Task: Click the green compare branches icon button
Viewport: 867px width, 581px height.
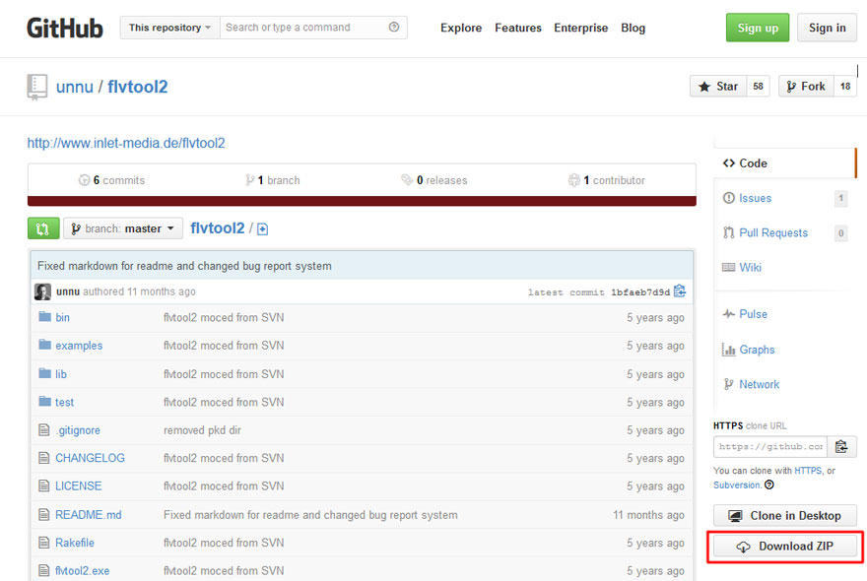Action: pyautogui.click(x=43, y=228)
